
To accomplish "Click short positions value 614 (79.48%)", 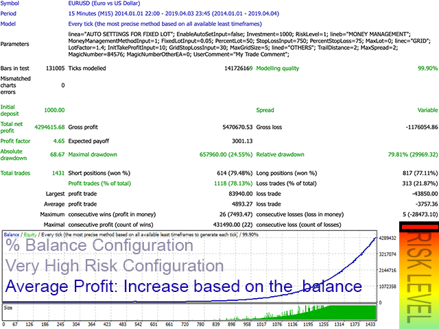I will click(235, 173).
